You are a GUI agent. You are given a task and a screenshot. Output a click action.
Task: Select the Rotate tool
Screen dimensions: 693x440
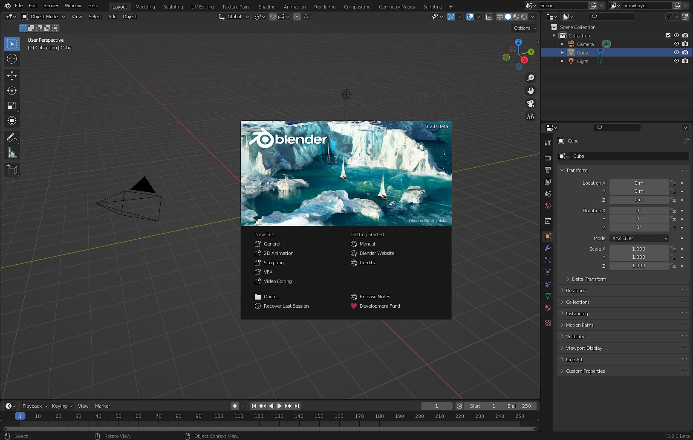point(12,91)
